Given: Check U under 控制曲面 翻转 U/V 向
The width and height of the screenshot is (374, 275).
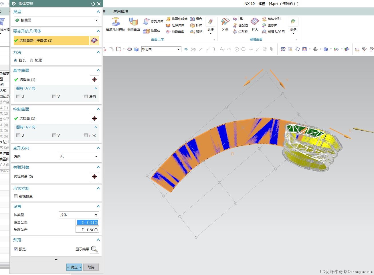Looking at the screenshot, I should coord(18,135).
